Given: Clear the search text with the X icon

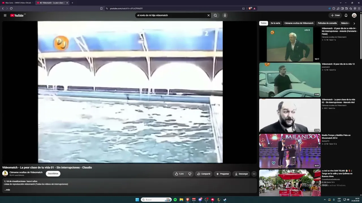Looking at the screenshot, I should [x=209, y=16].
